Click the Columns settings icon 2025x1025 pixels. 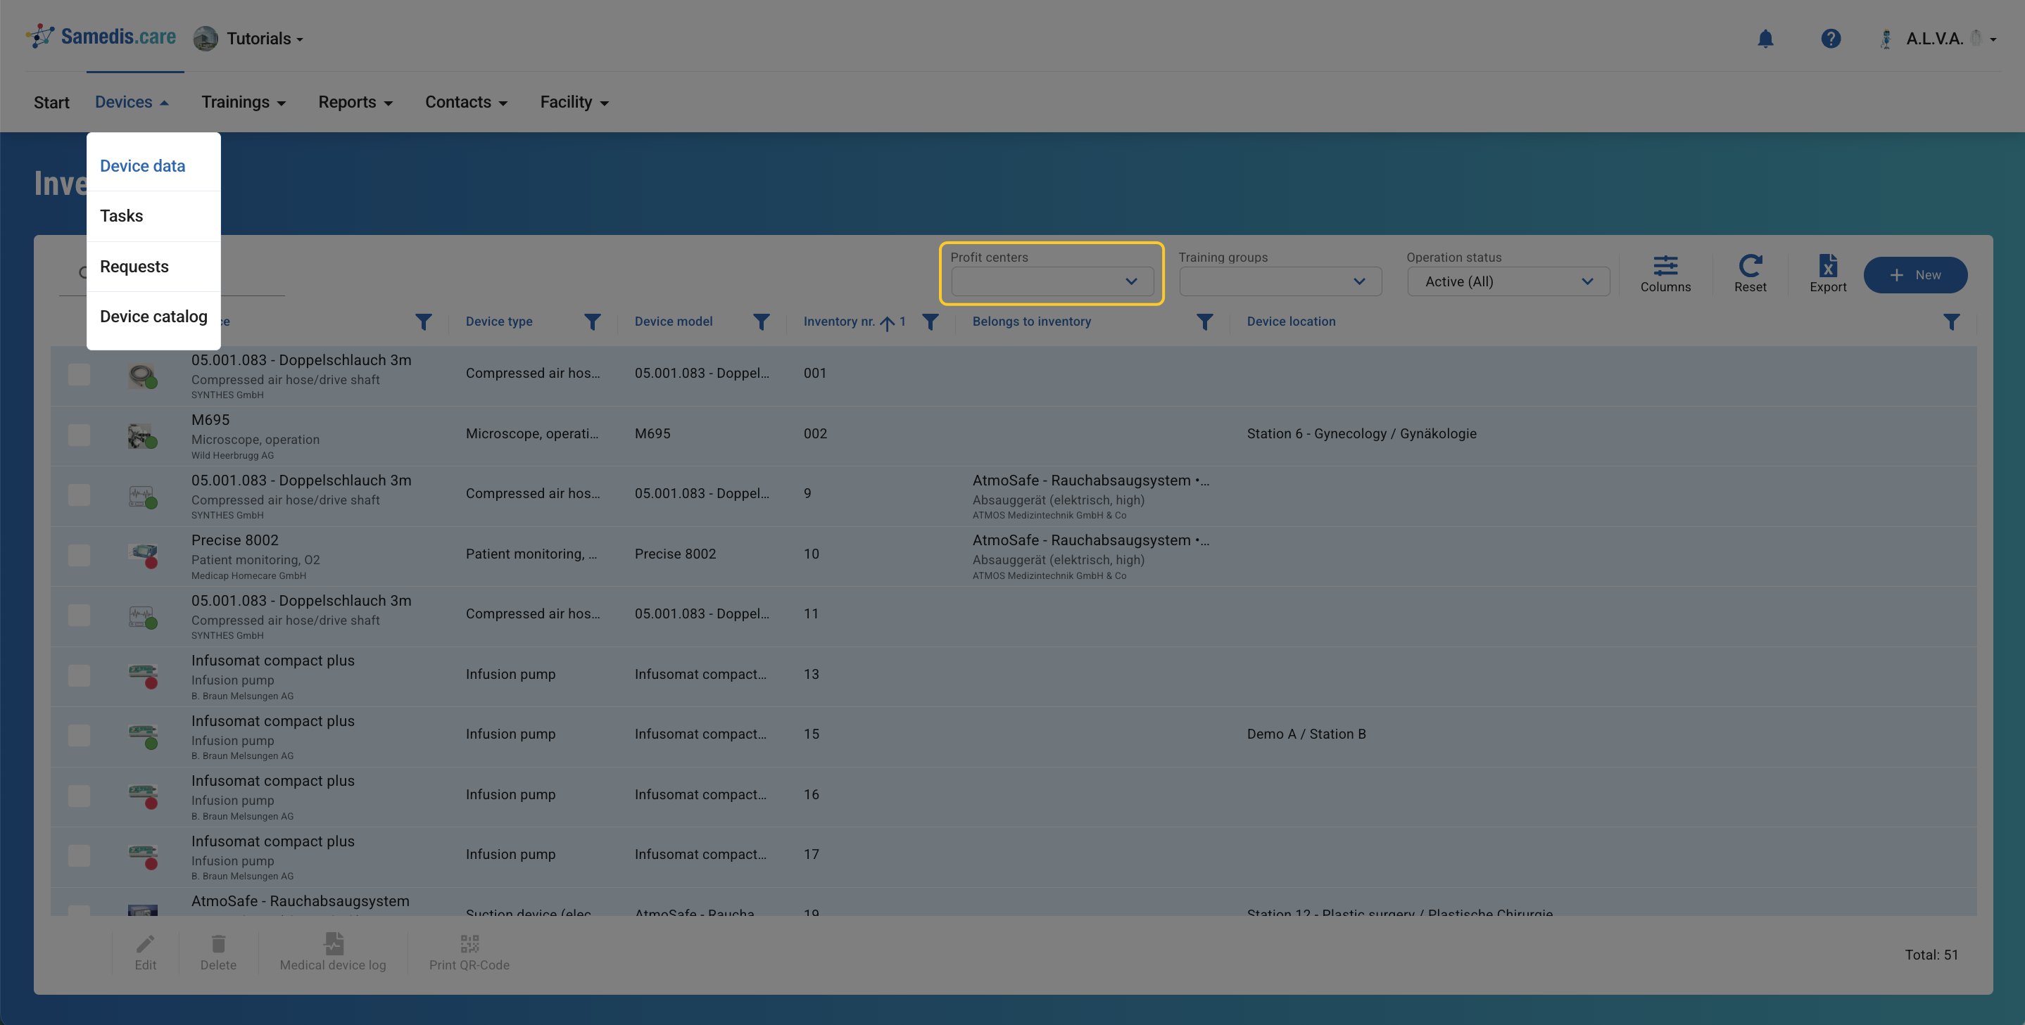[1665, 266]
